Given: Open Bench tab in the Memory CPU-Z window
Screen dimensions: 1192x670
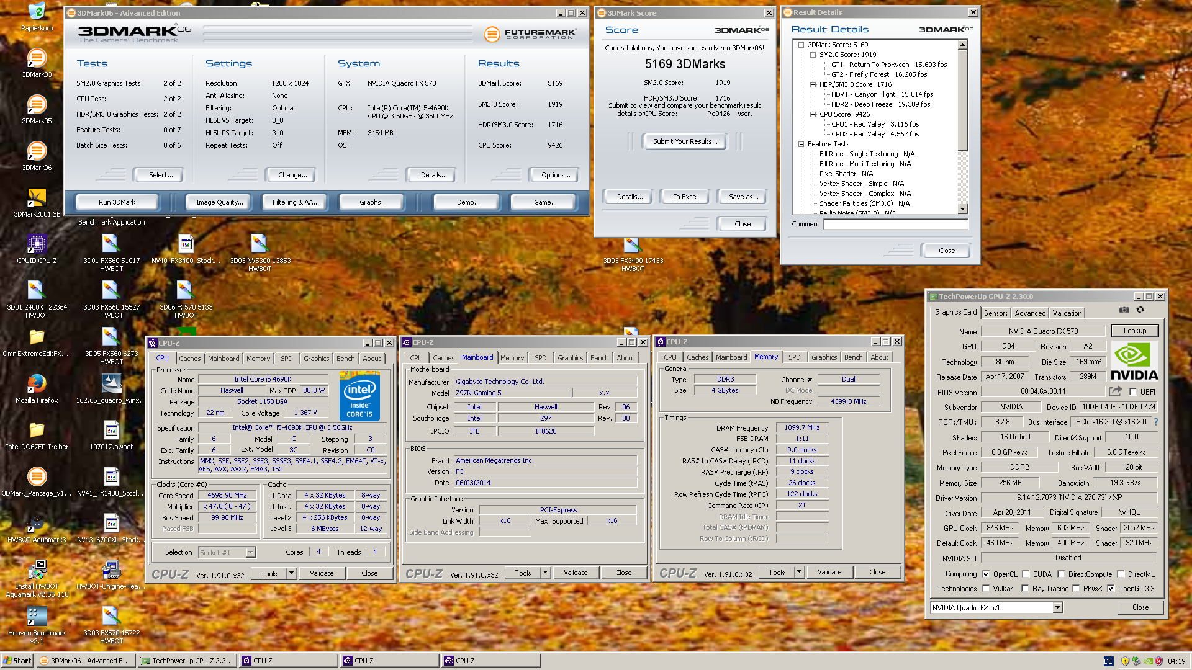Looking at the screenshot, I should pos(853,357).
